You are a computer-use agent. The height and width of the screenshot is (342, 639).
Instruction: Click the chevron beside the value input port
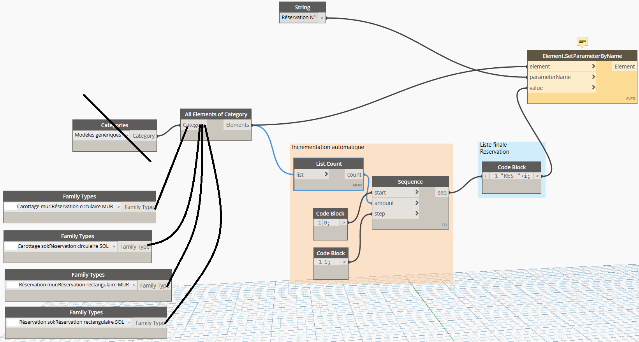tap(593, 88)
